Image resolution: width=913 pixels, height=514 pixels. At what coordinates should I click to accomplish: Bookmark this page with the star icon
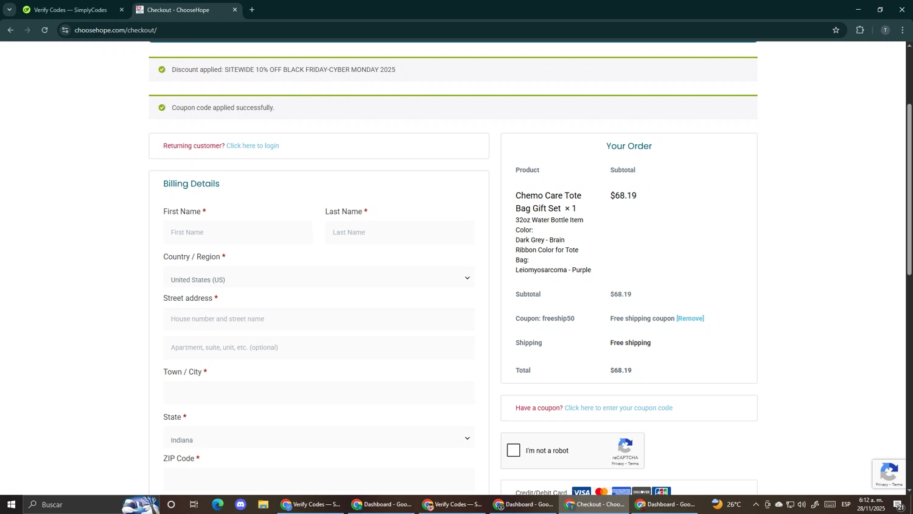pos(836,30)
